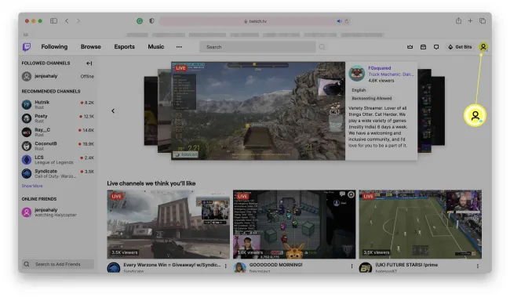The height and width of the screenshot is (297, 510).
Task: Open the Among Us live stream thumbnail
Action: tap(294, 224)
